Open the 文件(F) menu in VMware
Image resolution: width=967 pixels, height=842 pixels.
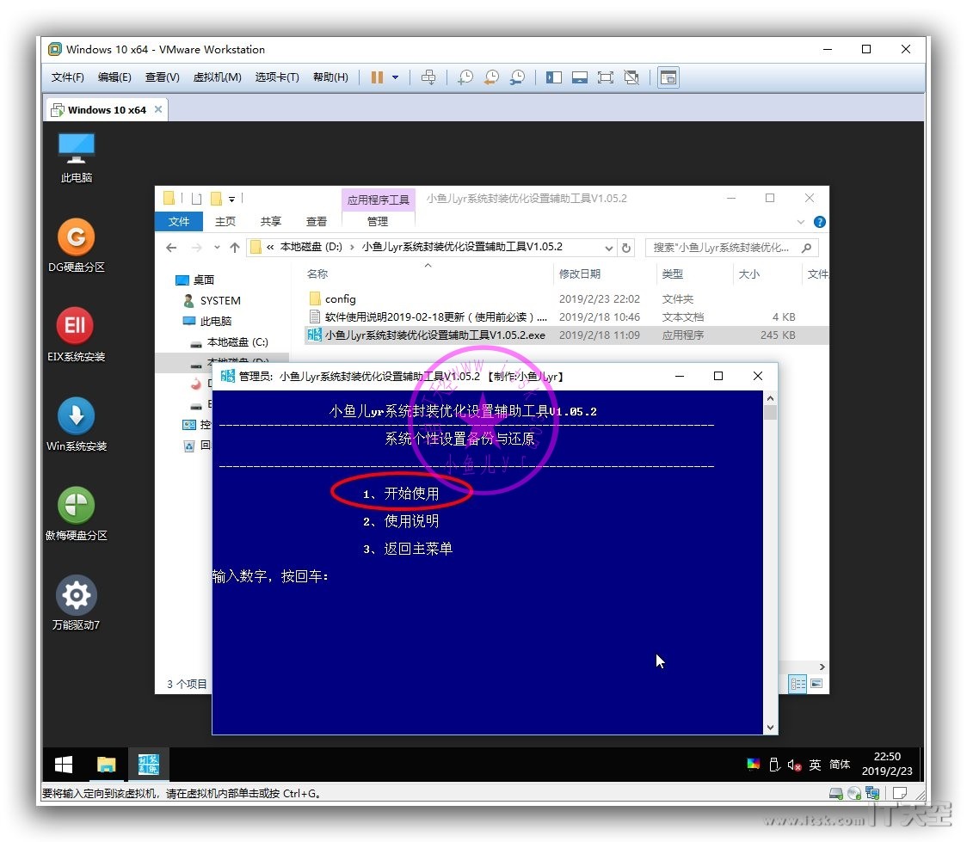(x=67, y=77)
